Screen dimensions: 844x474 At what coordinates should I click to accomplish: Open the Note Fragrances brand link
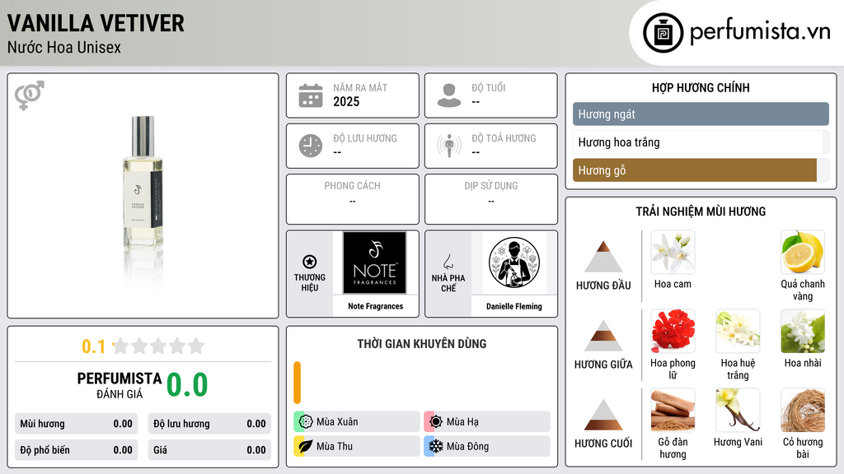[375, 306]
